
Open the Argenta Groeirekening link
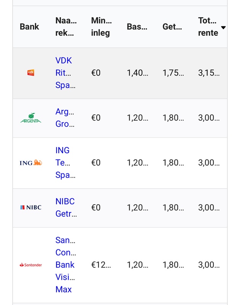(64, 118)
